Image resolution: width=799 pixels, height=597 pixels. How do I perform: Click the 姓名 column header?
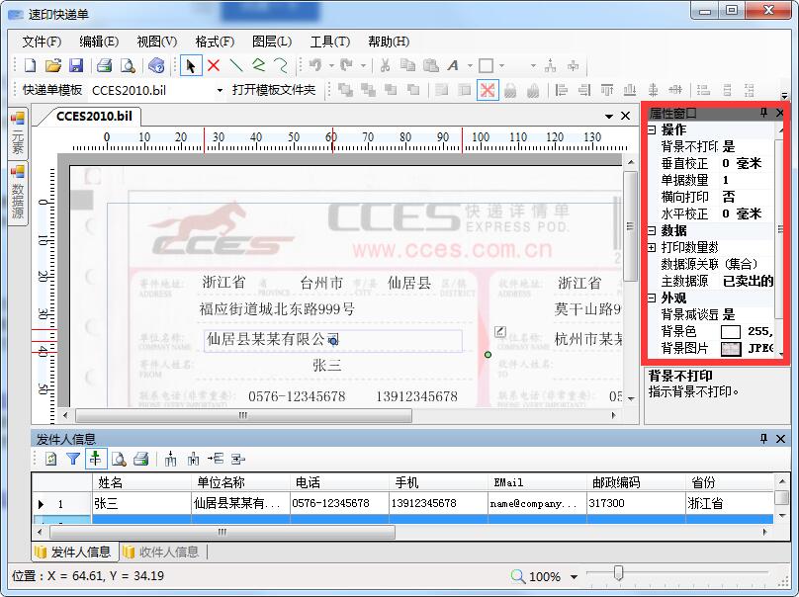[111, 482]
